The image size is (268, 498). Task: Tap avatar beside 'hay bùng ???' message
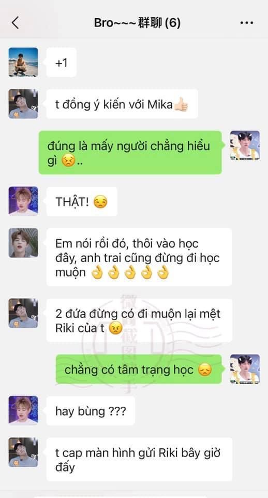click(x=23, y=410)
